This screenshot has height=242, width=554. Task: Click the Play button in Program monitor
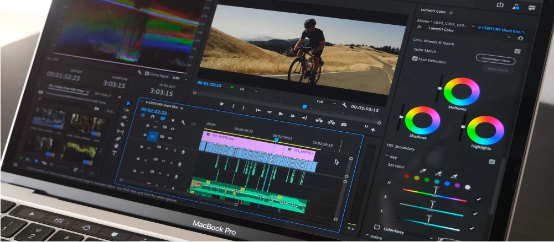click(x=281, y=114)
